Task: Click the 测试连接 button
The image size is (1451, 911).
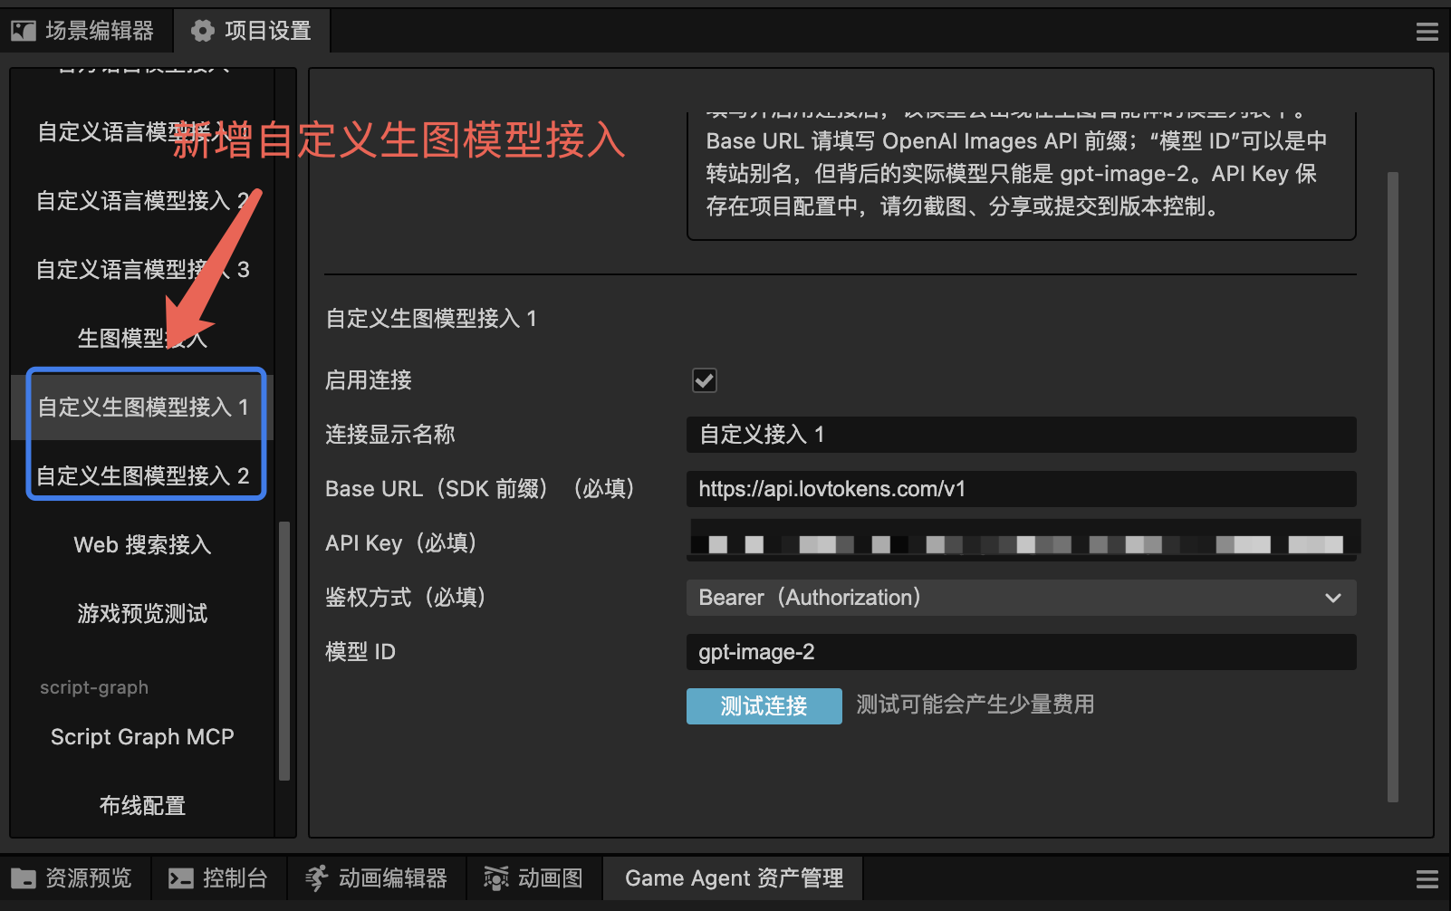Action: (764, 706)
